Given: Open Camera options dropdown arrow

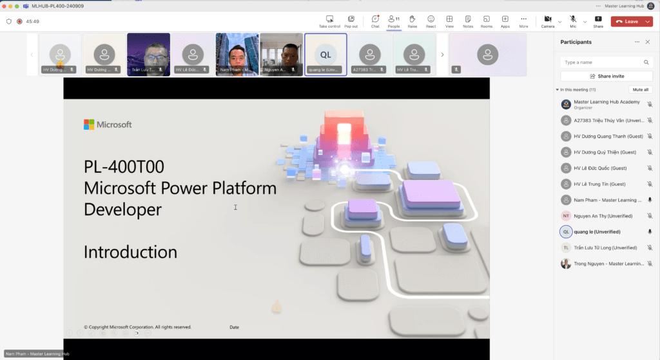Looking at the screenshot, I should (x=559, y=21).
